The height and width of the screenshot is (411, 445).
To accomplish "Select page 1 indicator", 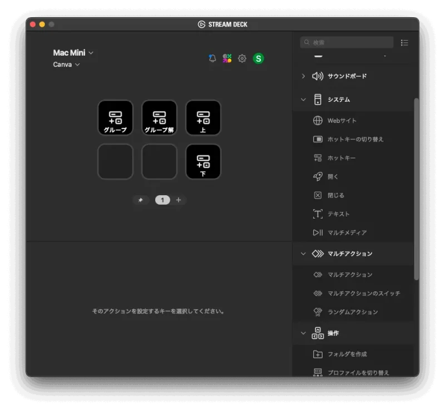I will (x=162, y=200).
